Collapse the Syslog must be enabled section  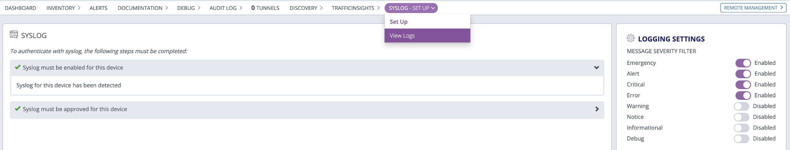[596, 68]
